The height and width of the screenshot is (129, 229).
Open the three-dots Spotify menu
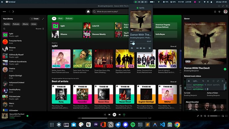tap(4, 12)
